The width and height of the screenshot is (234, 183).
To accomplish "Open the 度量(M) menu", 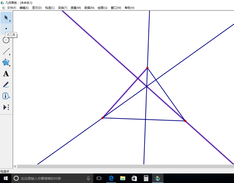I will pyautogui.click(x=76, y=8).
